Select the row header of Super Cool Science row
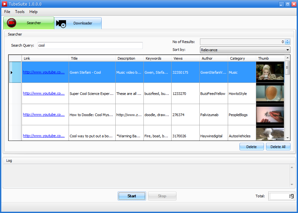 tap(15, 94)
